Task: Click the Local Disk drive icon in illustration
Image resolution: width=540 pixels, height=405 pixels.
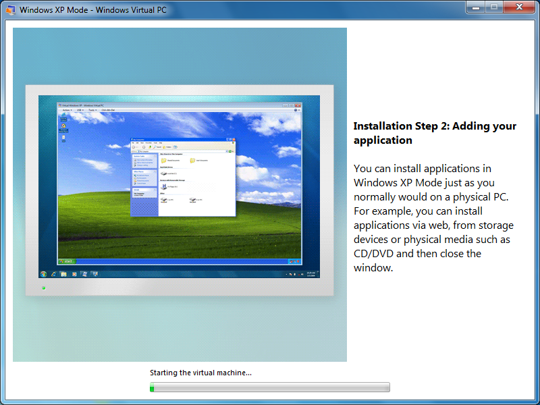Action: click(x=164, y=173)
